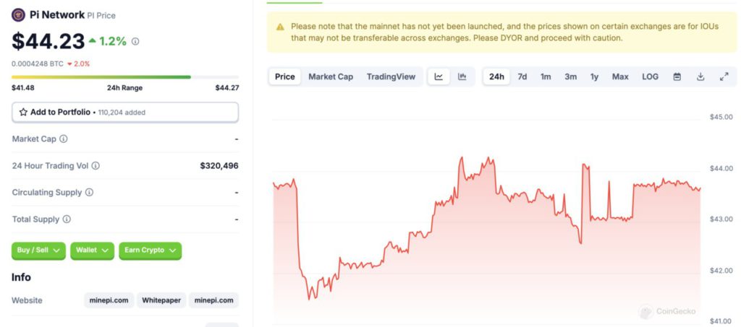Open the Buy / Sell dropdown
The height and width of the screenshot is (327, 741).
38,250
